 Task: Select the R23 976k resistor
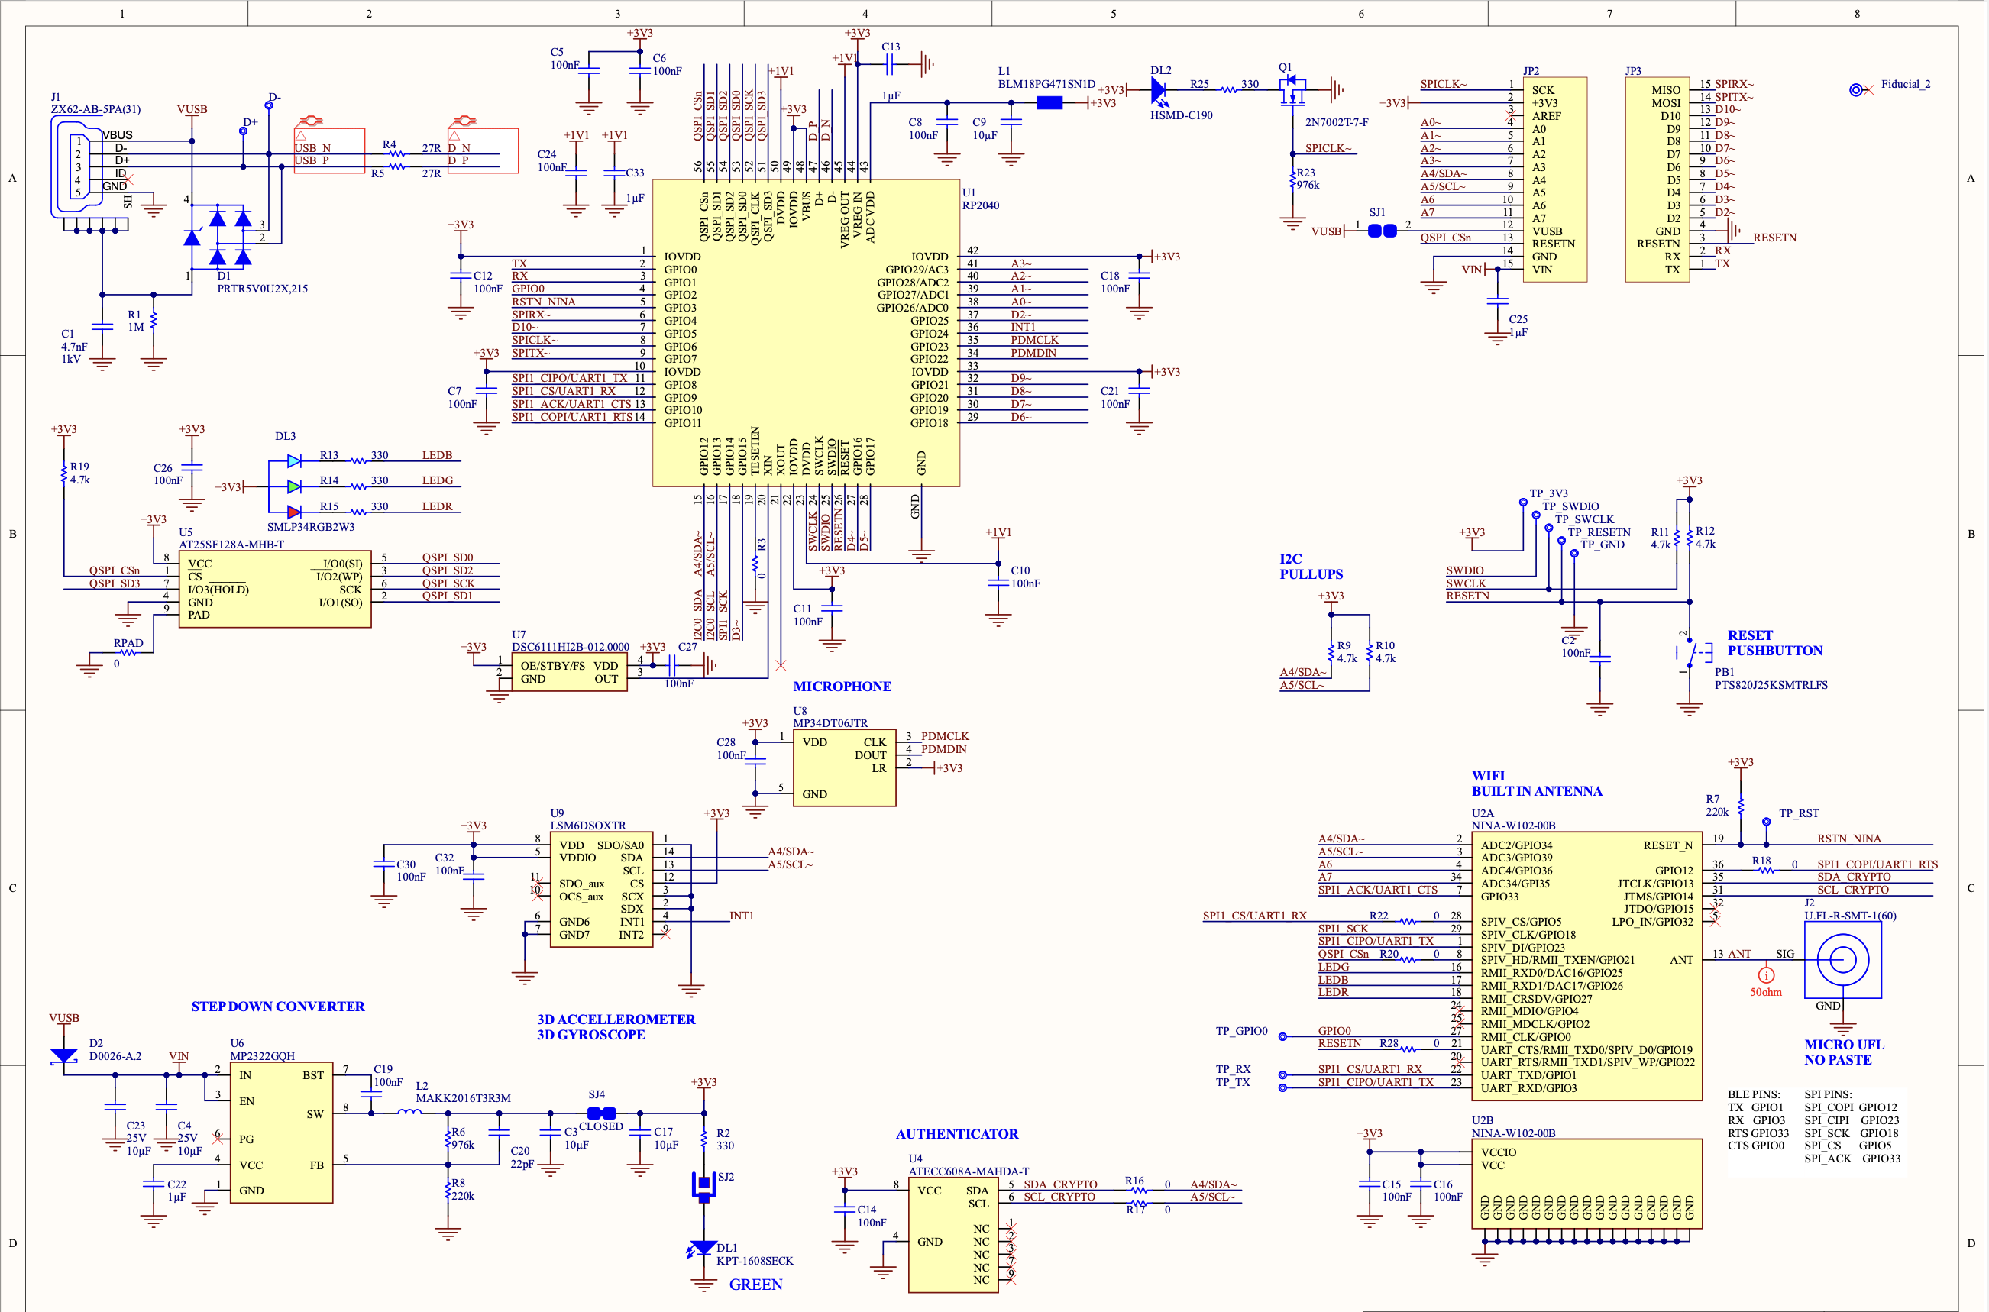[1294, 179]
